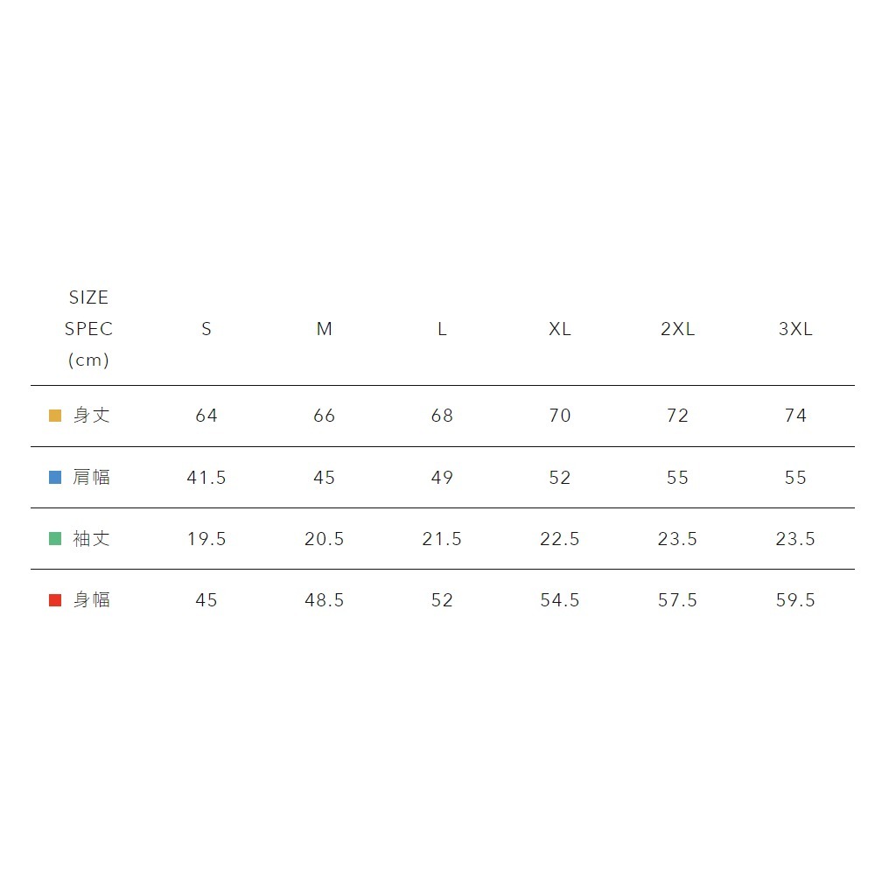
Task: Click the red square beside 身幅
Action: click(x=55, y=600)
